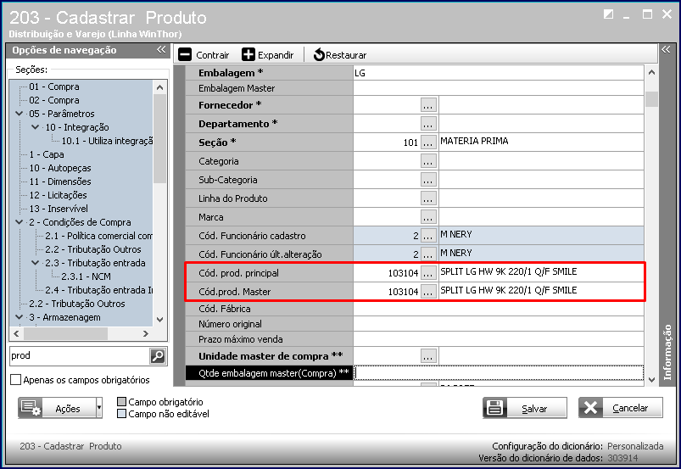
Task: Select 1 - Capa section
Action: [47, 154]
